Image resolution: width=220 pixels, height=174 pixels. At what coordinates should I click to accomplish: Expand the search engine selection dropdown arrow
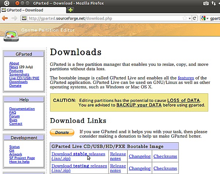(x=208, y=18)
